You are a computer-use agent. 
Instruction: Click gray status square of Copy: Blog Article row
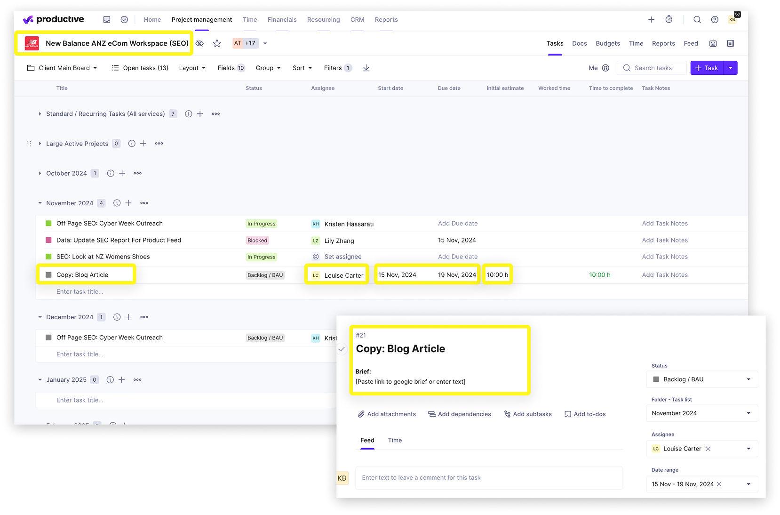(x=48, y=275)
